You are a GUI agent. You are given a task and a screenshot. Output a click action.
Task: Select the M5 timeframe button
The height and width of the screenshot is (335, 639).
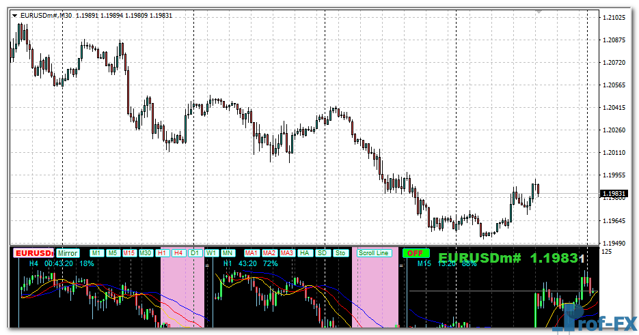pyautogui.click(x=113, y=253)
